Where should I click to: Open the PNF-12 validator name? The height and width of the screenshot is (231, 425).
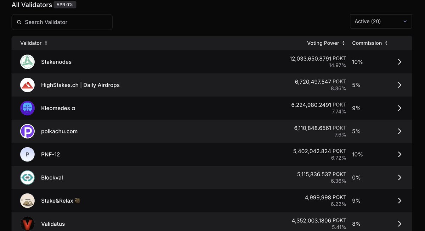pyautogui.click(x=50, y=154)
